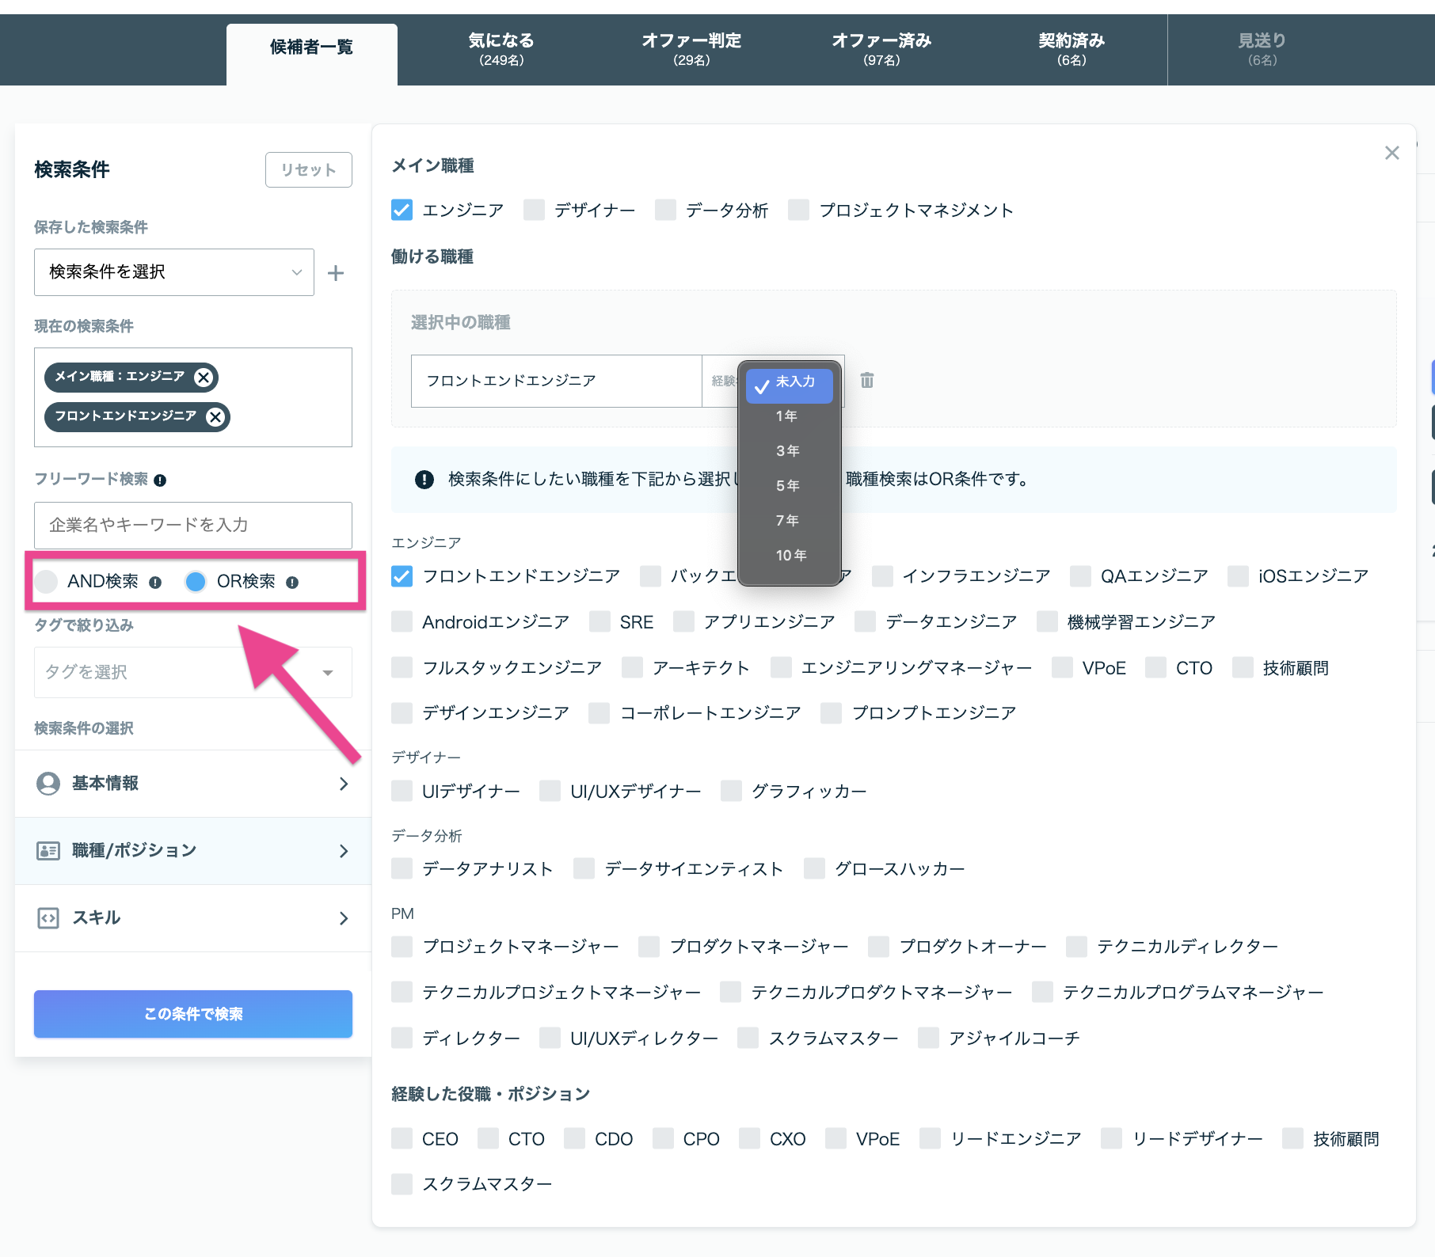Choose 10年 in the experience dropdown
The width and height of the screenshot is (1435, 1257).
click(789, 556)
